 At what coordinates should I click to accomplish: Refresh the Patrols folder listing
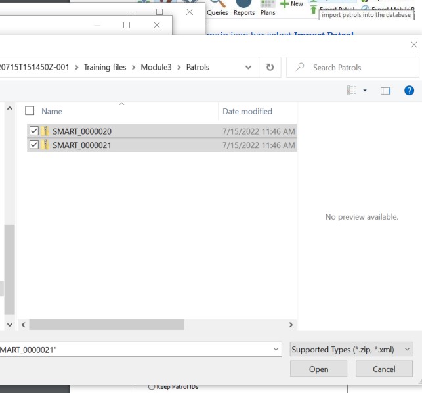click(x=270, y=67)
